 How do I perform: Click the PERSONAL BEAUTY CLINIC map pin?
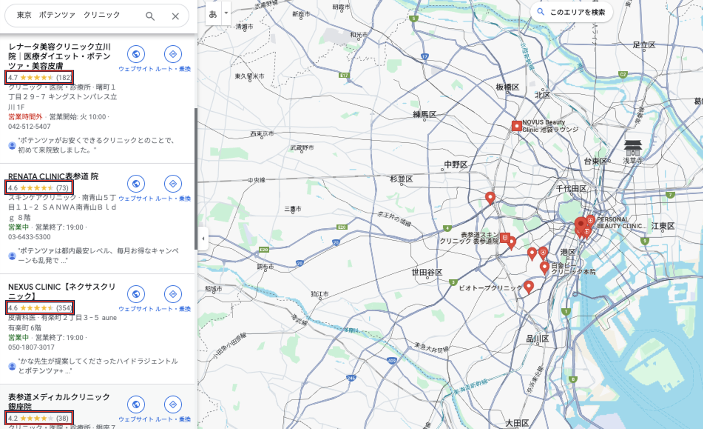point(590,221)
